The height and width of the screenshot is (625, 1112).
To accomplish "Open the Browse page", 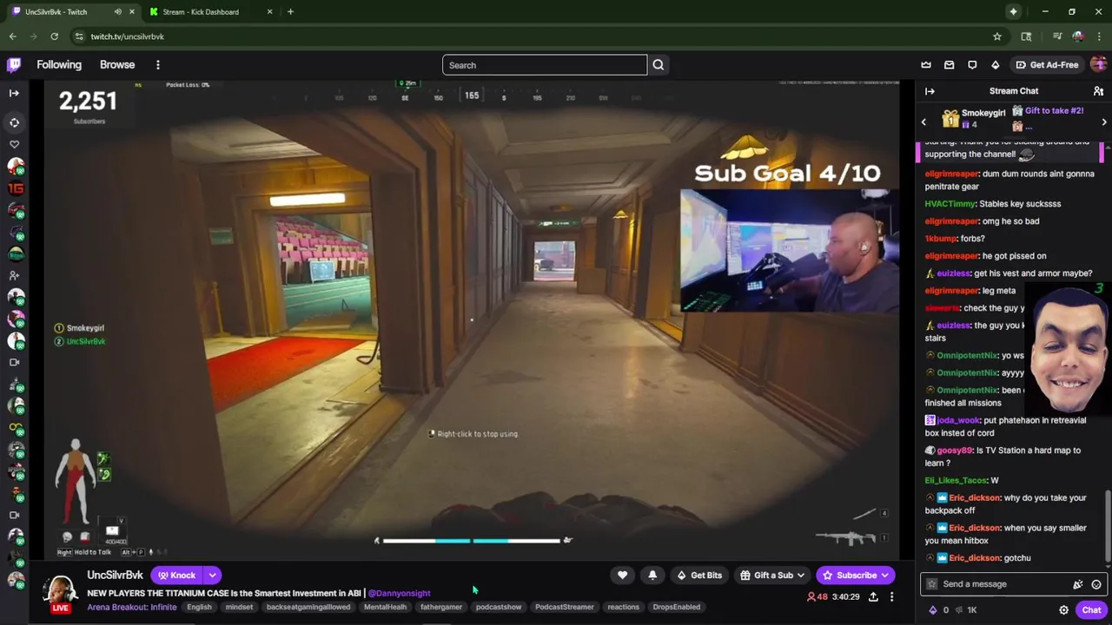I will click(x=117, y=65).
